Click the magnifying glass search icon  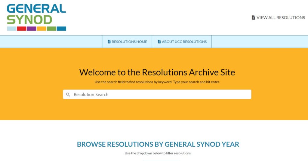pyautogui.click(x=68, y=95)
